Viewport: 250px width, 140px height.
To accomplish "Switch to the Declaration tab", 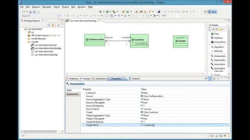I will 99,79.
